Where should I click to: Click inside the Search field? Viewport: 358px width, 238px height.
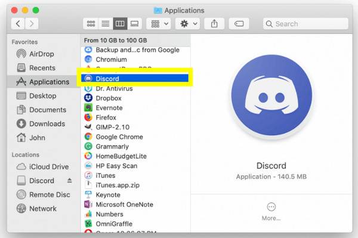click(305, 24)
